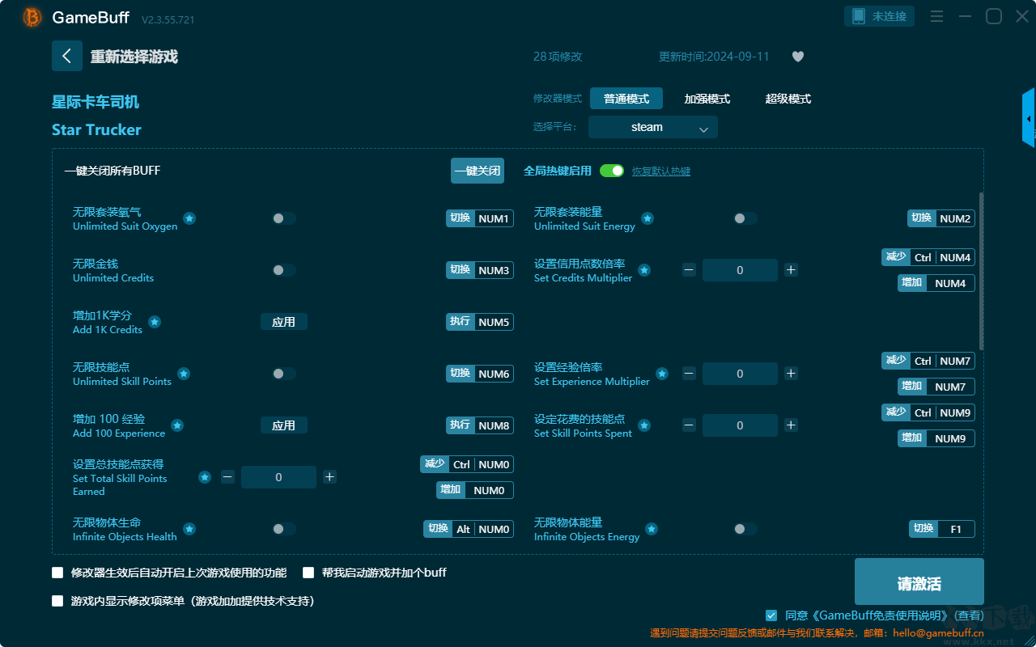This screenshot has width=1036, height=647.
Task: Click NUM8 hotkey for Add 100 Experience
Action: [x=480, y=425]
